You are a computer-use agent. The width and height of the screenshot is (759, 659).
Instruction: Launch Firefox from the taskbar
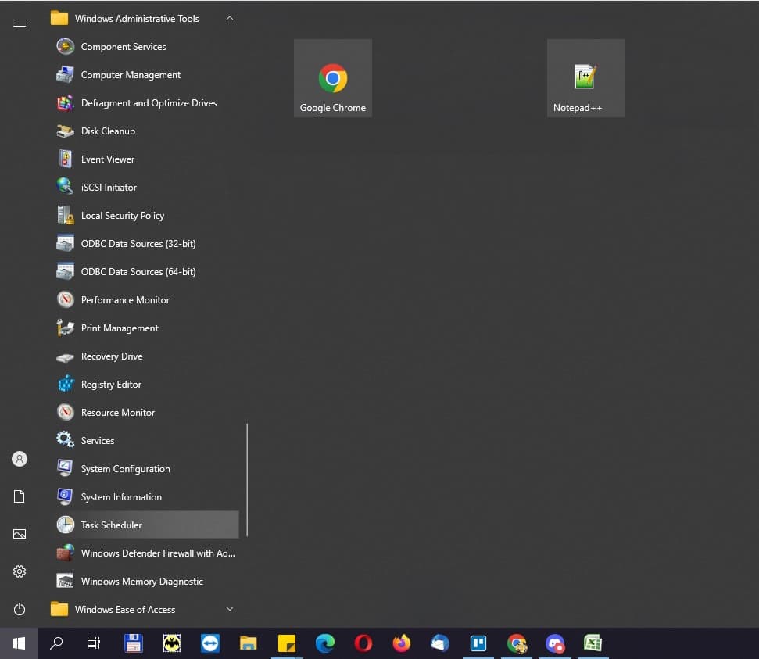(401, 643)
